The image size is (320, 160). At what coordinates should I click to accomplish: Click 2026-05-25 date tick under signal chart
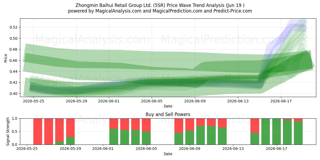(x=27, y=149)
